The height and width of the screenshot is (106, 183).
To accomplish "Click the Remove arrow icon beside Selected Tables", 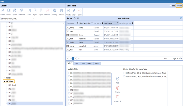I will pyautogui.click(x=118, y=88).
